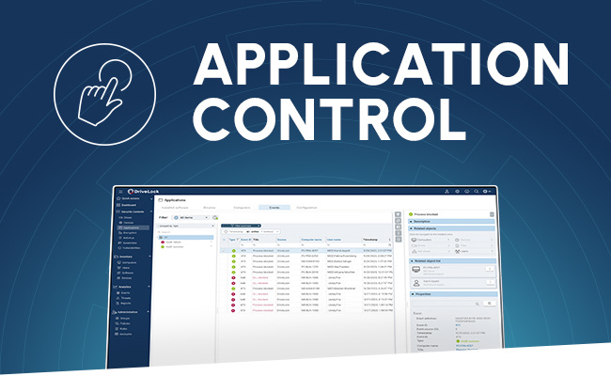Open the Timestamp within filter dropdown
611x376 pixels.
click(250, 231)
